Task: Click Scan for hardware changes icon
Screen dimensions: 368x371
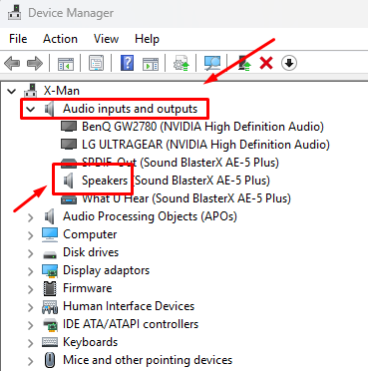Action: (212, 63)
